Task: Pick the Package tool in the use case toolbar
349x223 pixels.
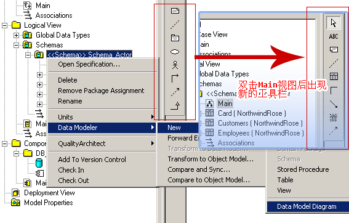Action: (x=175, y=38)
